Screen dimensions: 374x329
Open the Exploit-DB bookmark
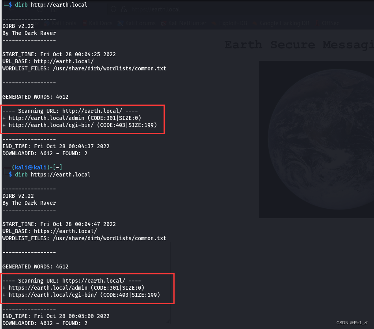coord(229,23)
